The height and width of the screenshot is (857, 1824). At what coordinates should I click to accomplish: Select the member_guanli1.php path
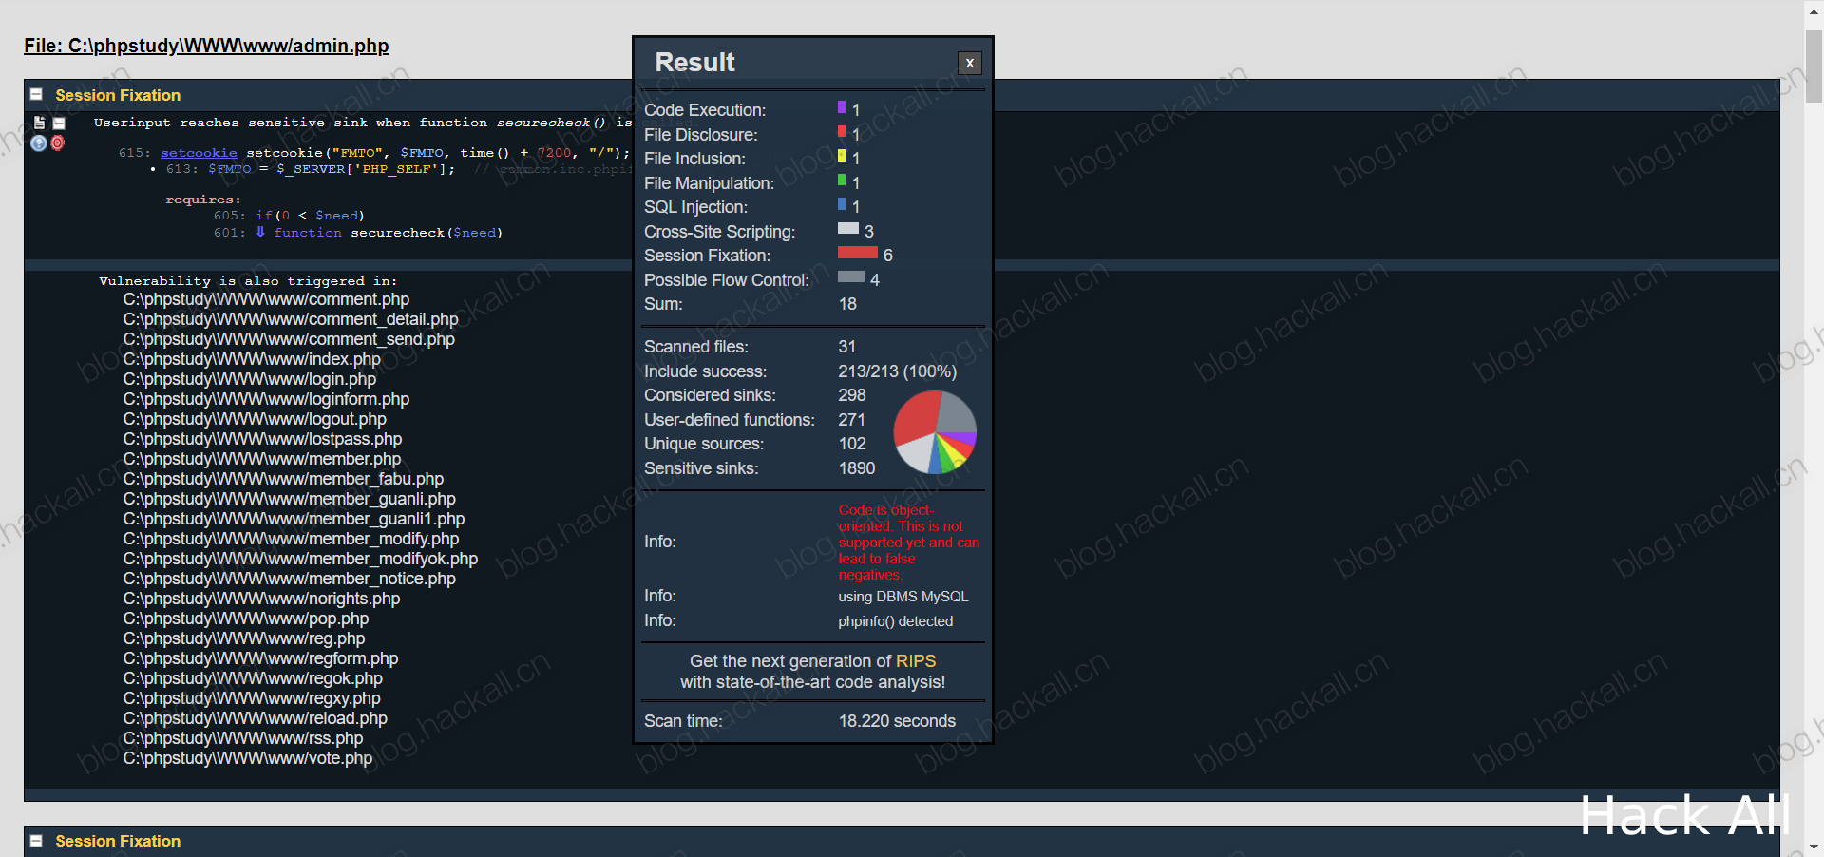pyautogui.click(x=294, y=519)
